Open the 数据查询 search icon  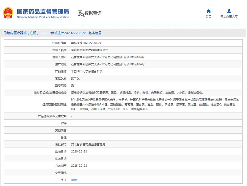point(81,14)
